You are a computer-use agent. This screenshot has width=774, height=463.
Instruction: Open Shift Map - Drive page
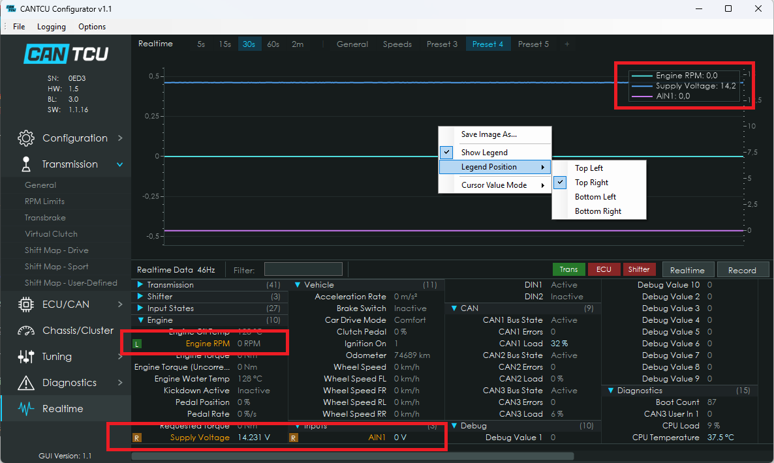pyautogui.click(x=57, y=250)
